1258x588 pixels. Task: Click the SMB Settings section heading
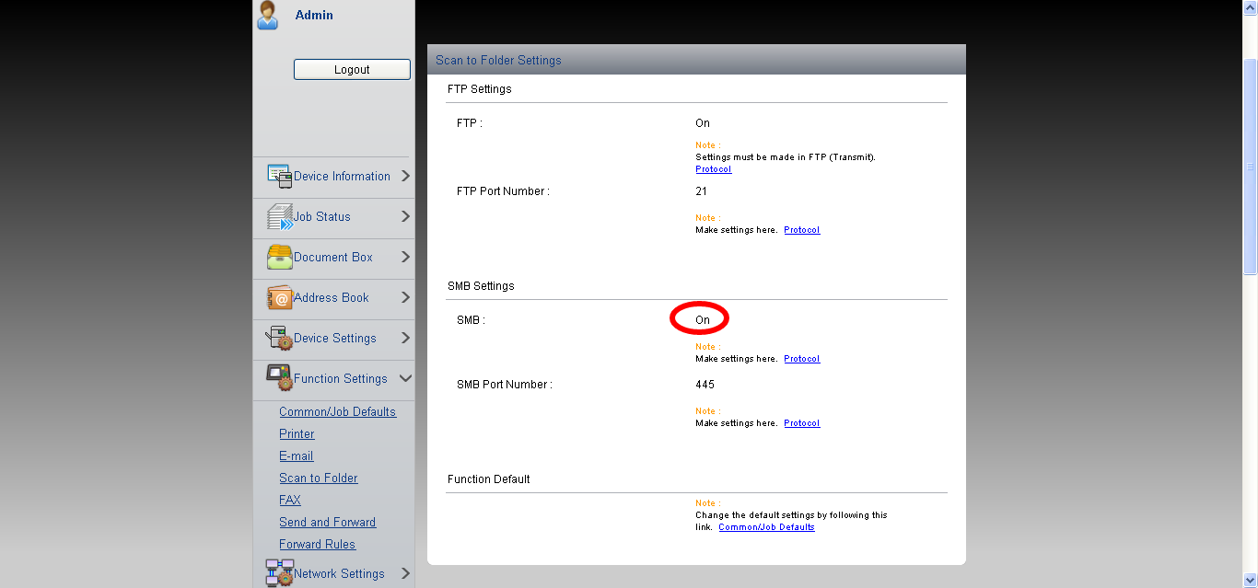(481, 286)
